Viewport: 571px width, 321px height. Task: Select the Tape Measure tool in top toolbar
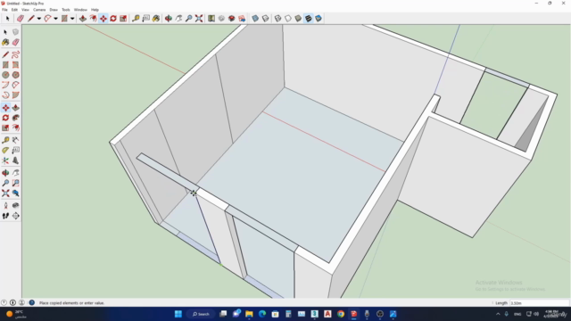coord(136,18)
